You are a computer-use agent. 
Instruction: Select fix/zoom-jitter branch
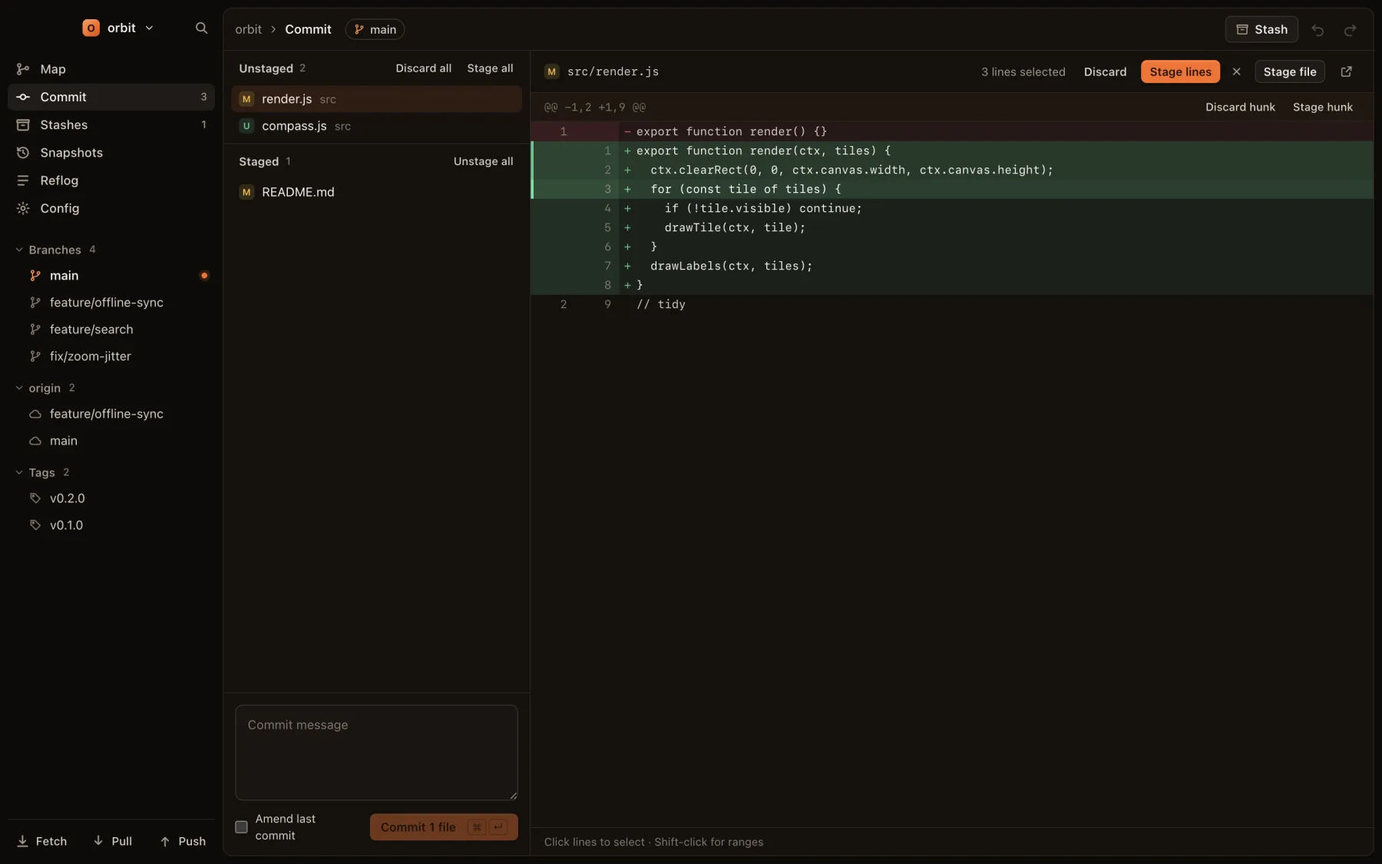pos(111,356)
